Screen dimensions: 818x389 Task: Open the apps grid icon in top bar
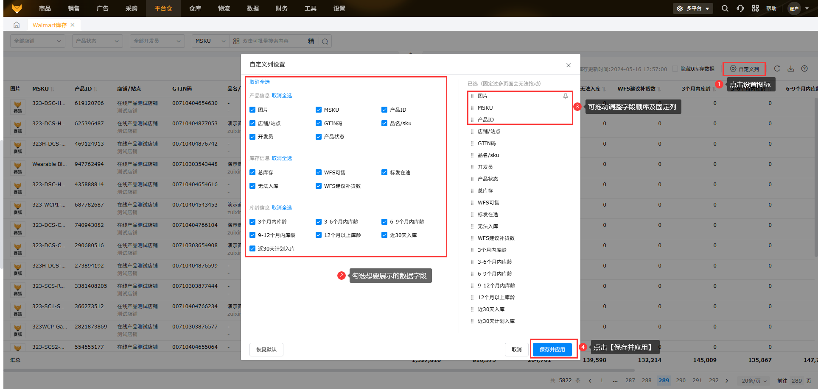pyautogui.click(x=755, y=8)
